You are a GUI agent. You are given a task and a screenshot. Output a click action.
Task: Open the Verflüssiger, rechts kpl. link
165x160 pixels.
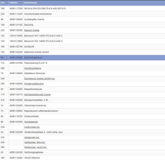click(x=35, y=147)
